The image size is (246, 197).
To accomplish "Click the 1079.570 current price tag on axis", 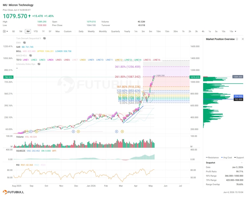I will click(195, 77).
